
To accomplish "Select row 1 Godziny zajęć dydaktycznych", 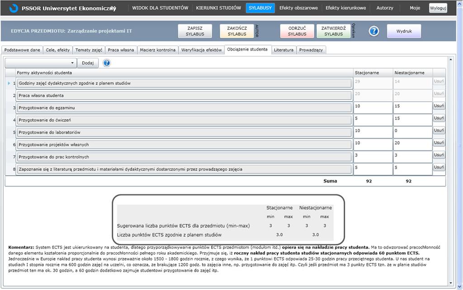I will click(x=184, y=83).
